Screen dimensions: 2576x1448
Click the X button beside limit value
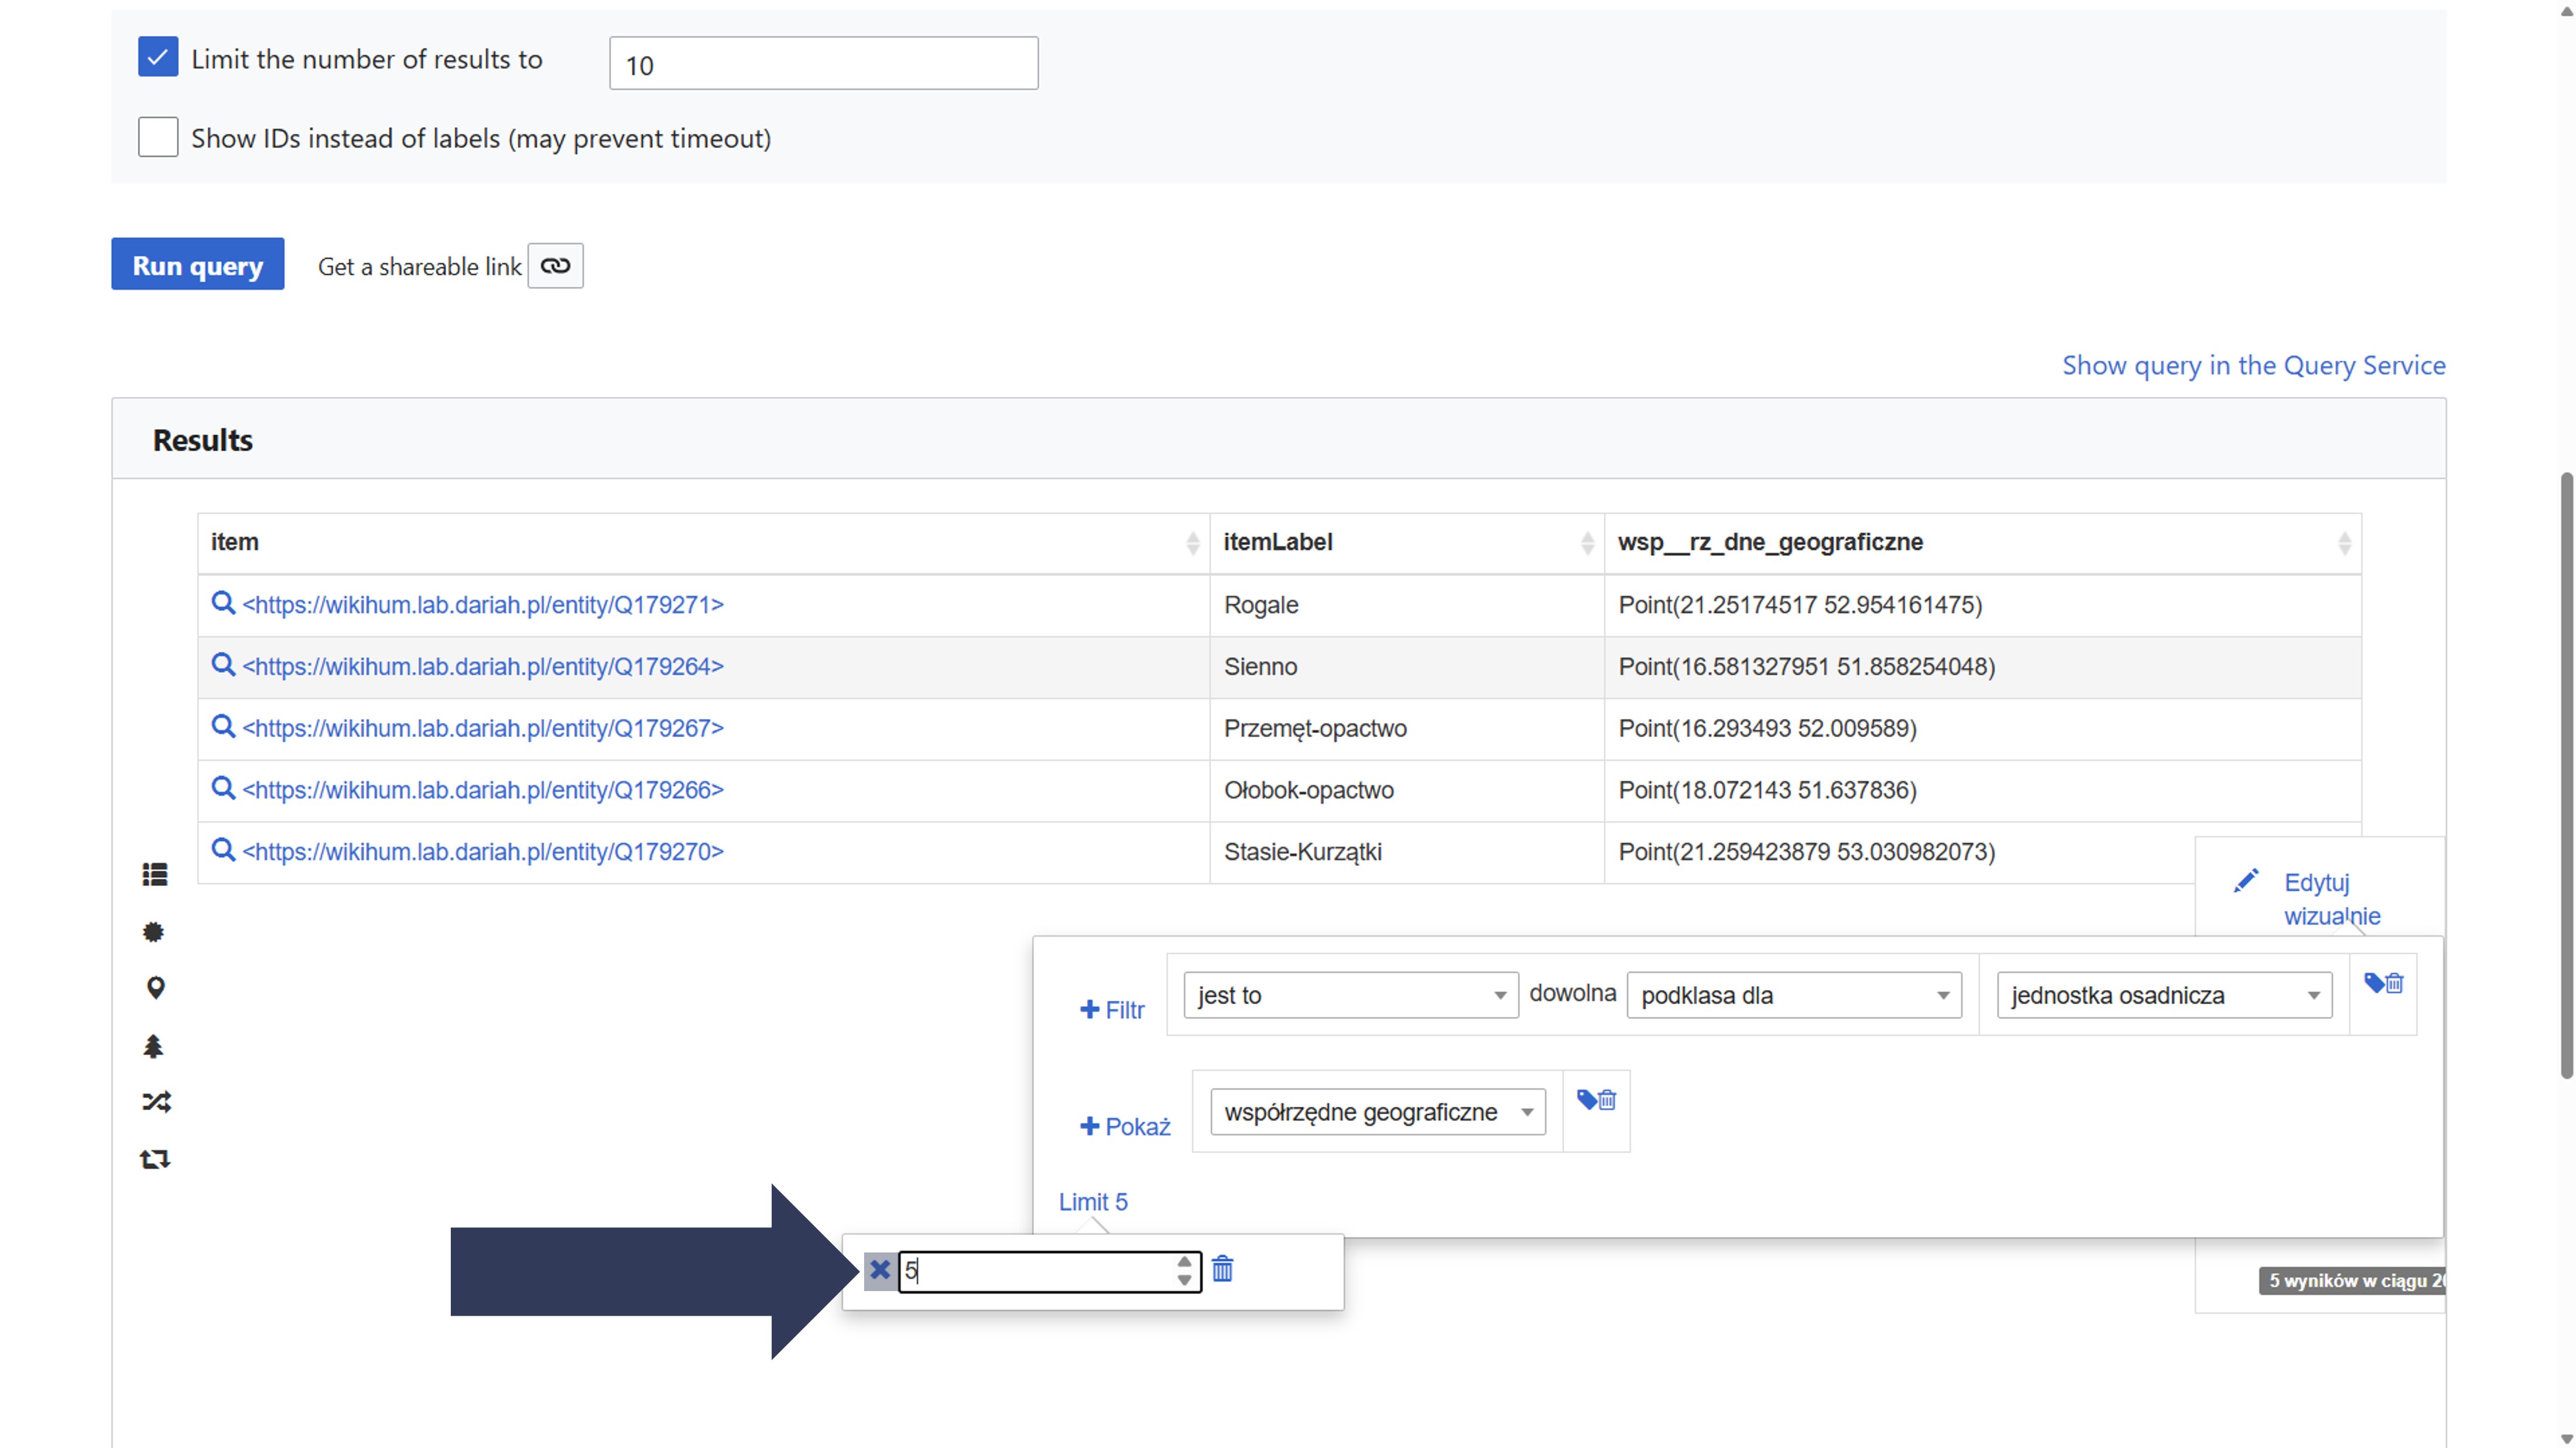coord(880,1271)
